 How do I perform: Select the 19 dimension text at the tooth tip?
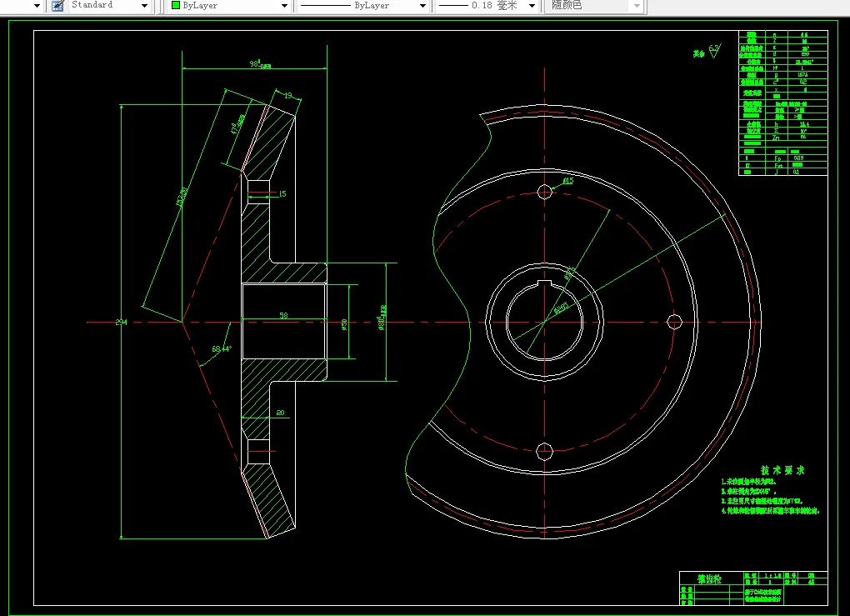coord(287,95)
